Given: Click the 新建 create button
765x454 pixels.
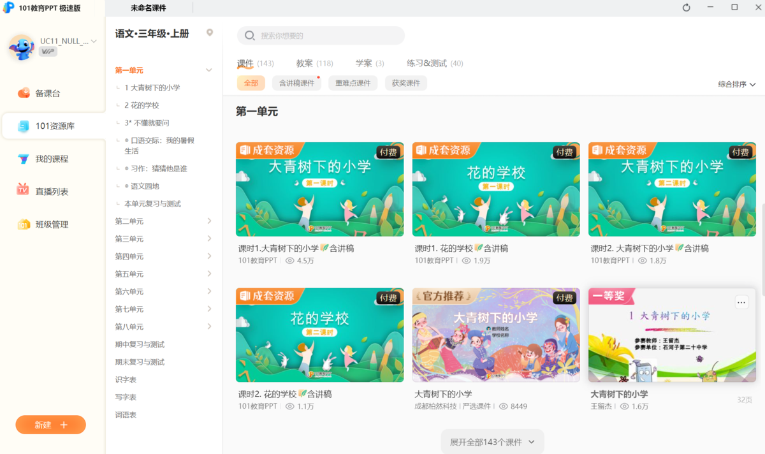Looking at the screenshot, I should coord(50,425).
